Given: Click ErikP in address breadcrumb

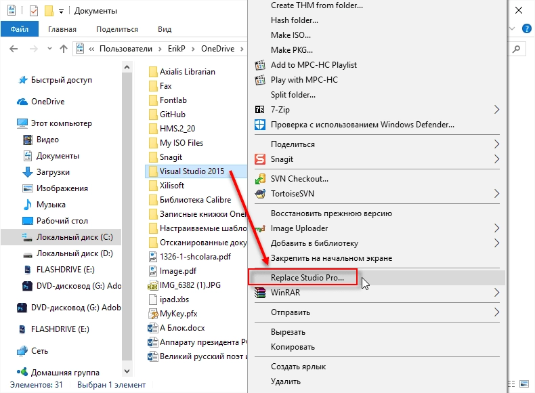Looking at the screenshot, I should coord(176,49).
